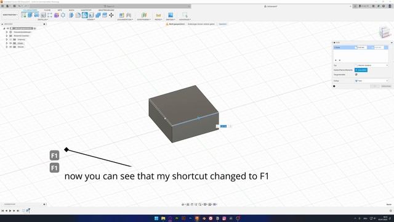Switch to the VOLUMENKÖRPER tab
394x222 pixels.
[30, 10]
